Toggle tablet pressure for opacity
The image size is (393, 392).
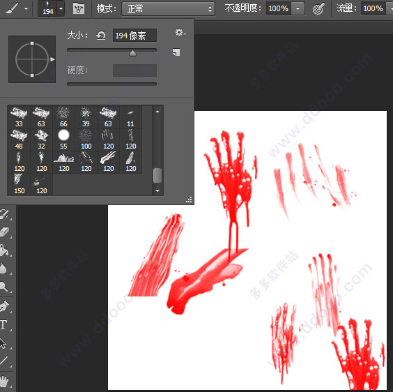[318, 9]
